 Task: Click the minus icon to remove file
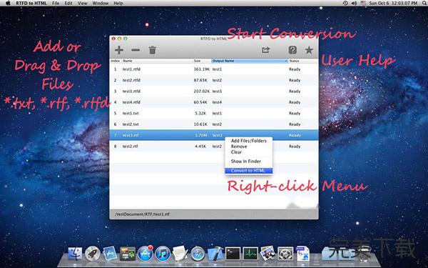(x=136, y=50)
